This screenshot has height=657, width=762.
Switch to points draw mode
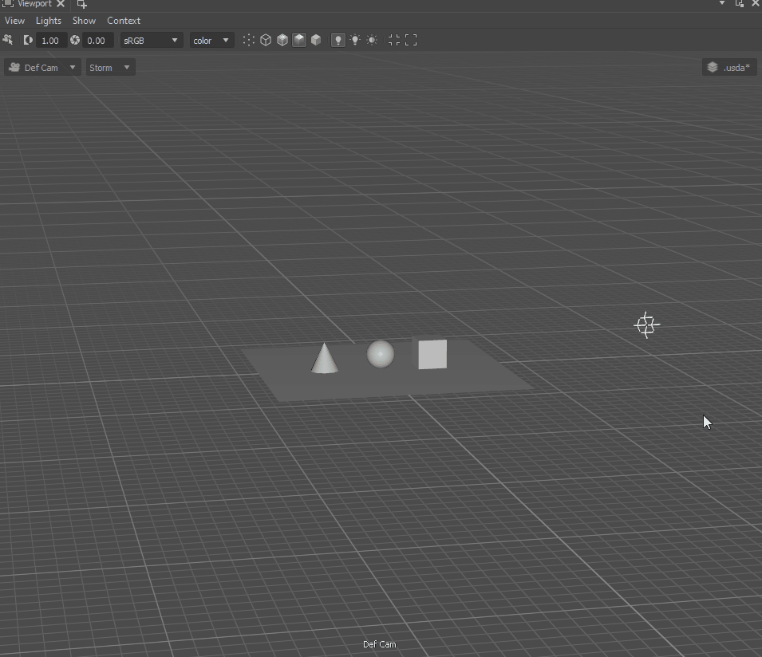(249, 40)
